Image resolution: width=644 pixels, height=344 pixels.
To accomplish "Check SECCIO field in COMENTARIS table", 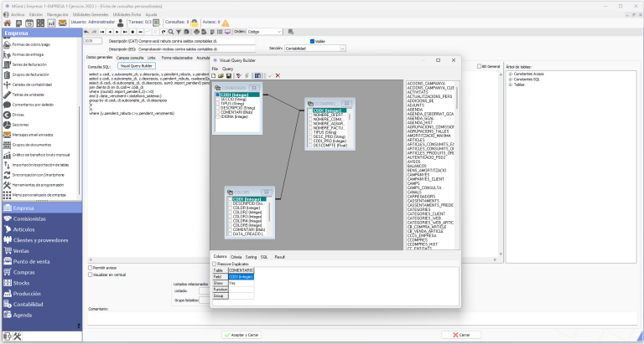I will [218, 100].
